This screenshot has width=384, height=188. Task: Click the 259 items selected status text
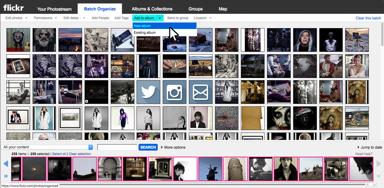[31, 154]
